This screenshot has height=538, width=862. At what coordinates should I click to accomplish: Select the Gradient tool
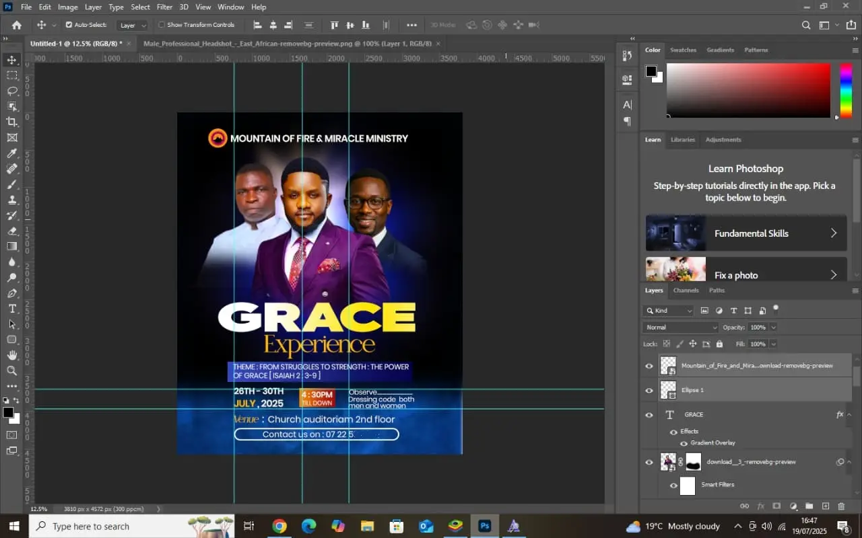pyautogui.click(x=12, y=246)
